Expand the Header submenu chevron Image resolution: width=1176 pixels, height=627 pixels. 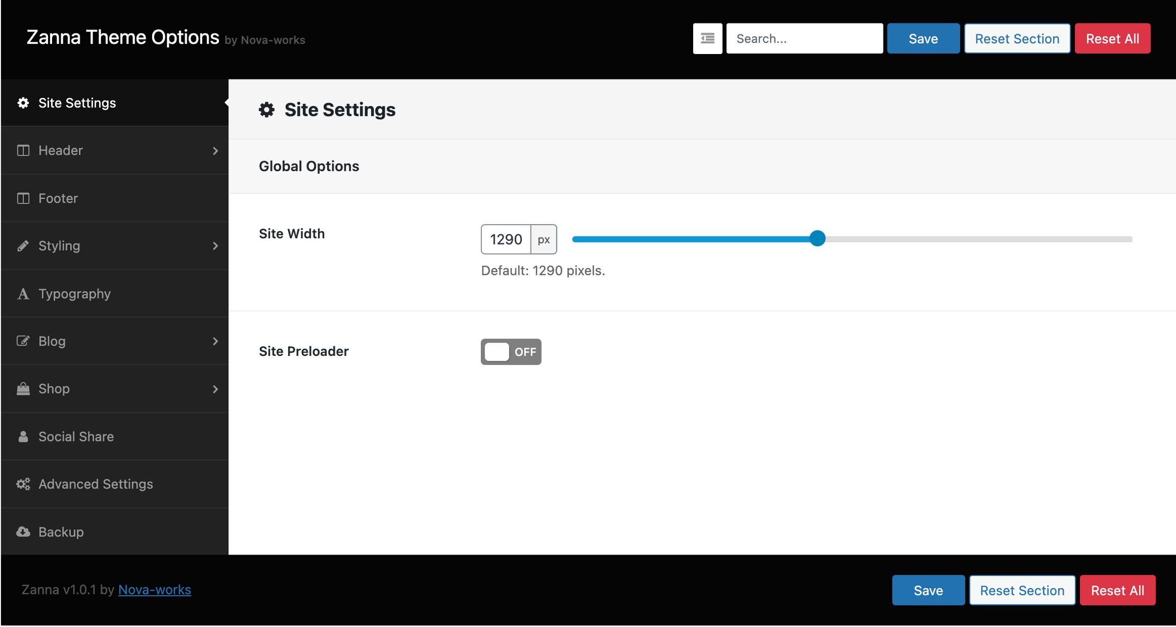pyautogui.click(x=215, y=151)
